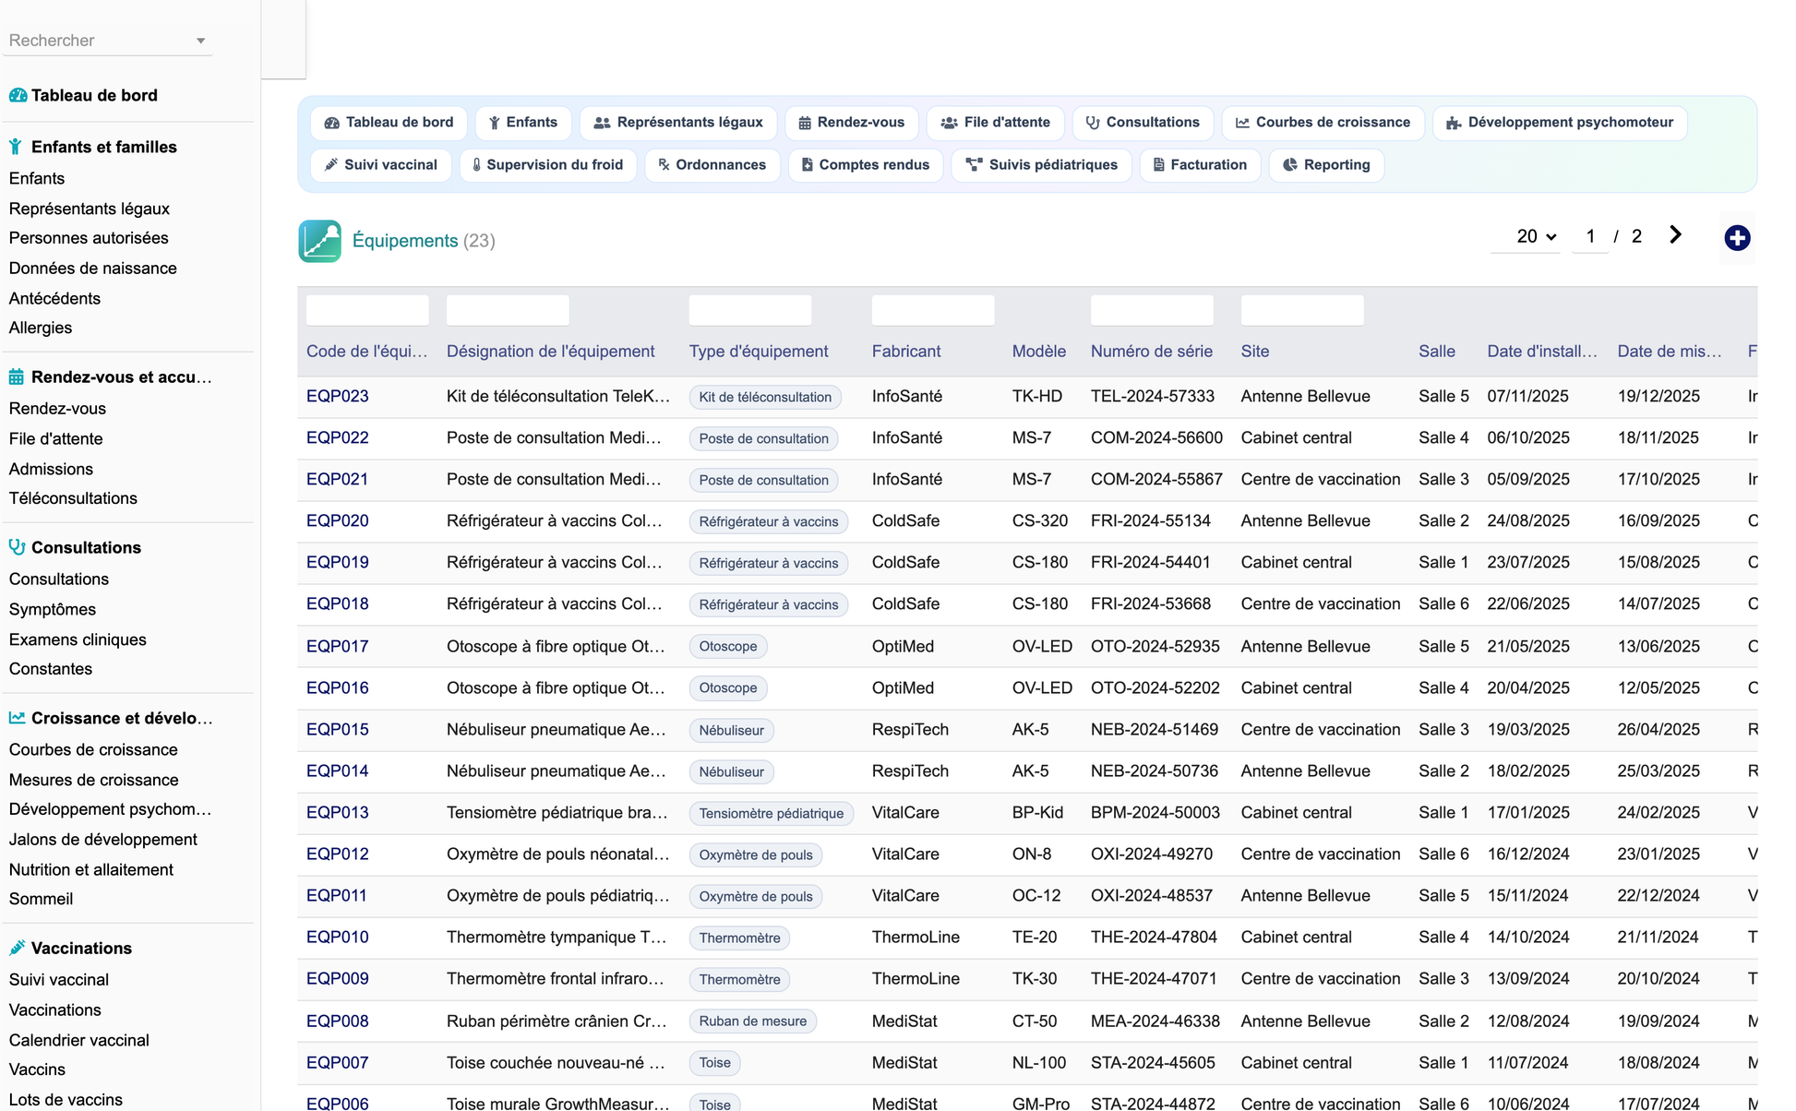This screenshot has width=1796, height=1111.
Task: Click the people icon in Représentants légaux tab
Action: pos(602,123)
